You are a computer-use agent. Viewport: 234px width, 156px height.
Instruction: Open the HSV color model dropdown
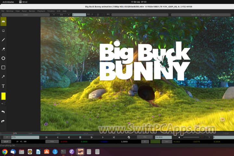pos(167,141)
